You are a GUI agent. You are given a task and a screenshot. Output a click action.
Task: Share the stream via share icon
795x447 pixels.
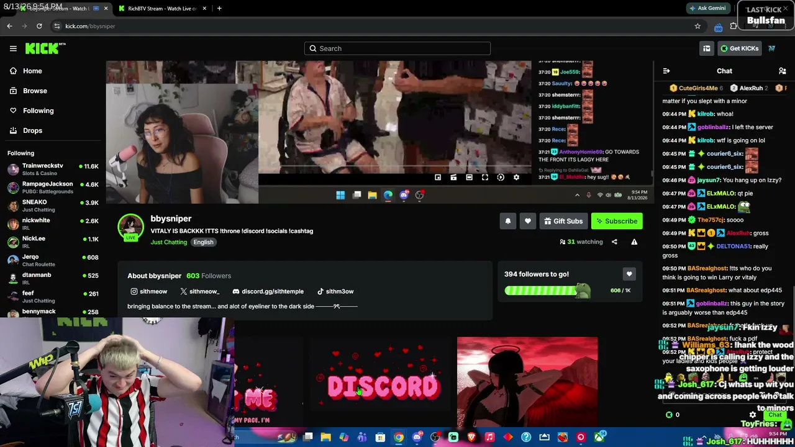(x=614, y=242)
